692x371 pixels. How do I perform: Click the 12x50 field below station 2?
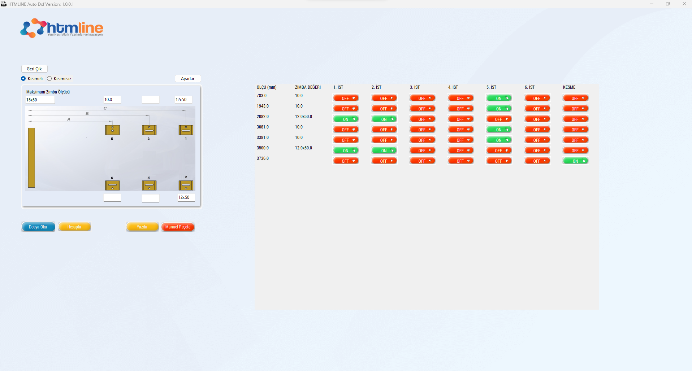186,197
